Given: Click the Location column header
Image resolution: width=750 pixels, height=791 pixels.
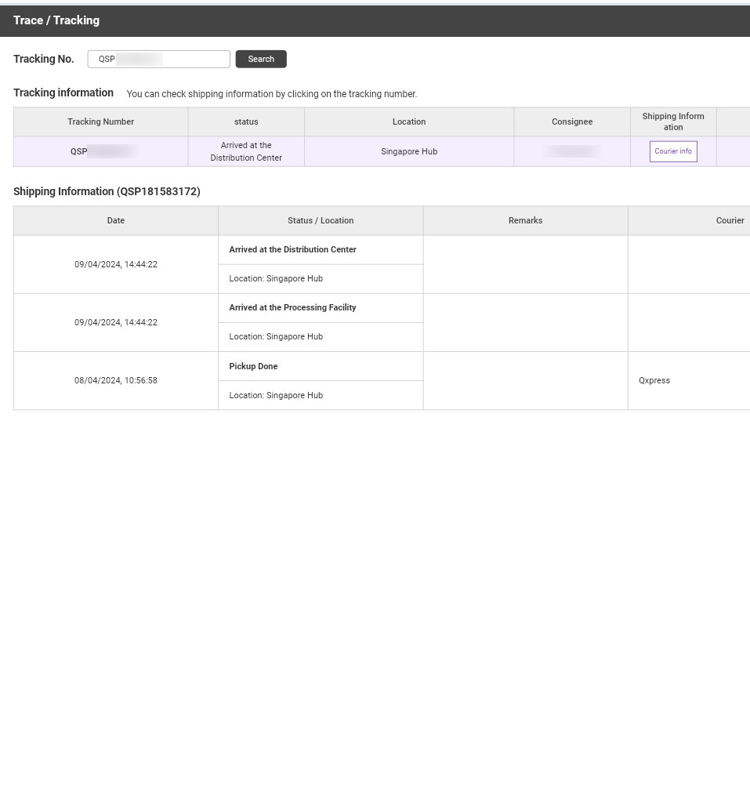Looking at the screenshot, I should 408,122.
